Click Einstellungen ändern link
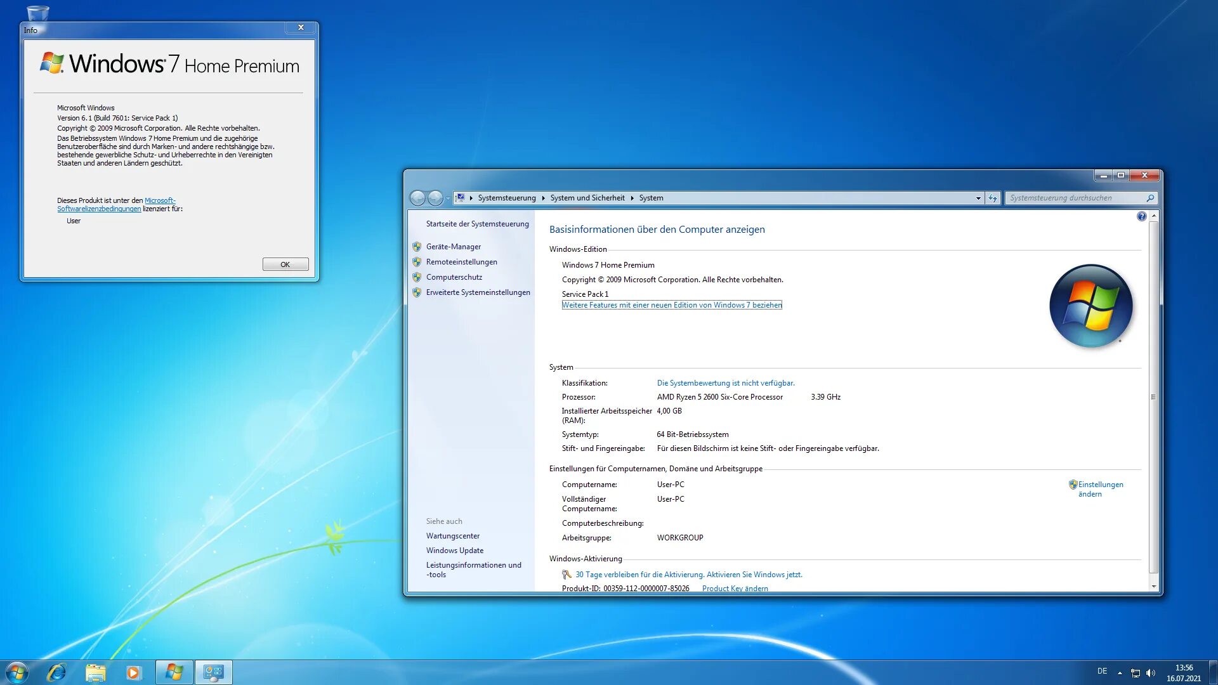 click(1101, 489)
